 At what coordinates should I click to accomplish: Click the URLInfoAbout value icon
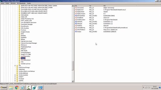pos(76,29)
